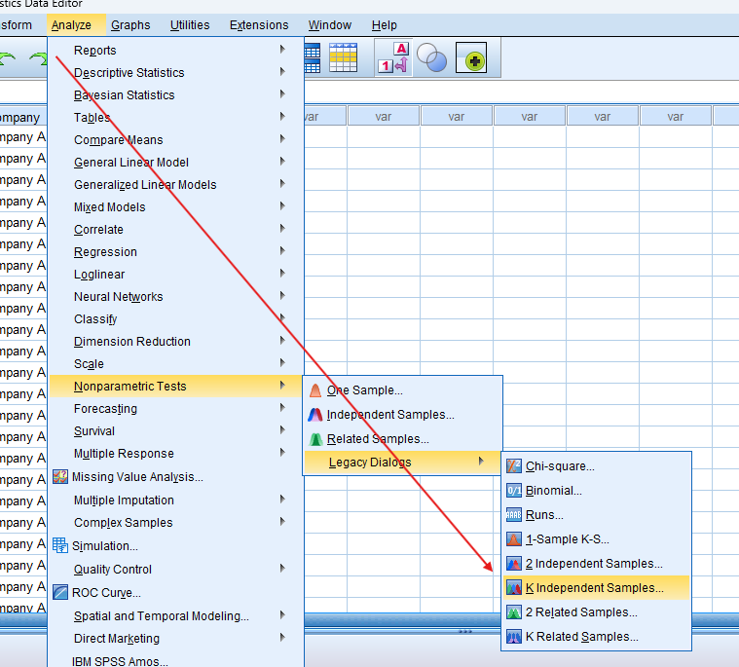Open the K Related Samples dialog
This screenshot has width=739, height=667.
pos(581,637)
